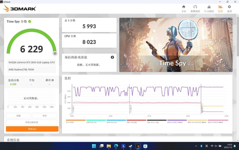The height and width of the screenshot is (150, 239).
Task: Click the muted volume tray icon
Action: tap(216, 146)
